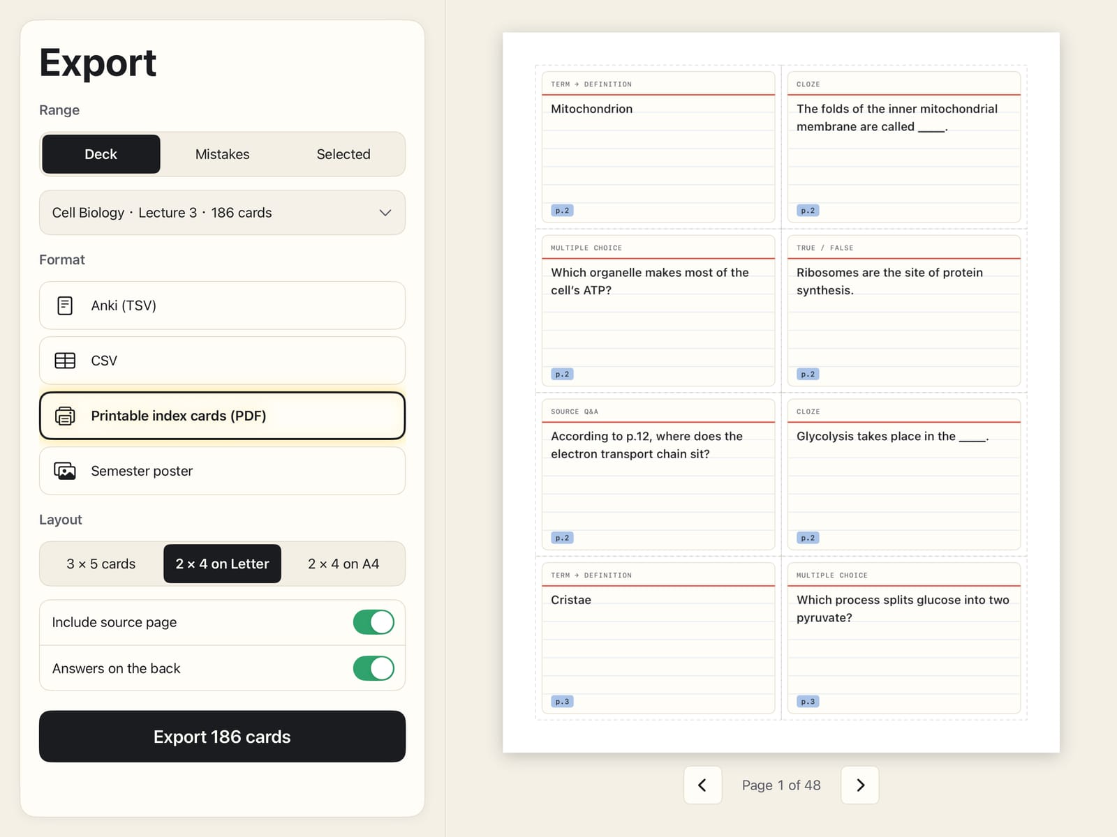Screen dimensions: 1117x837
Task: Click inner mitochondrial membrane cloze card
Action: pos(904,147)
